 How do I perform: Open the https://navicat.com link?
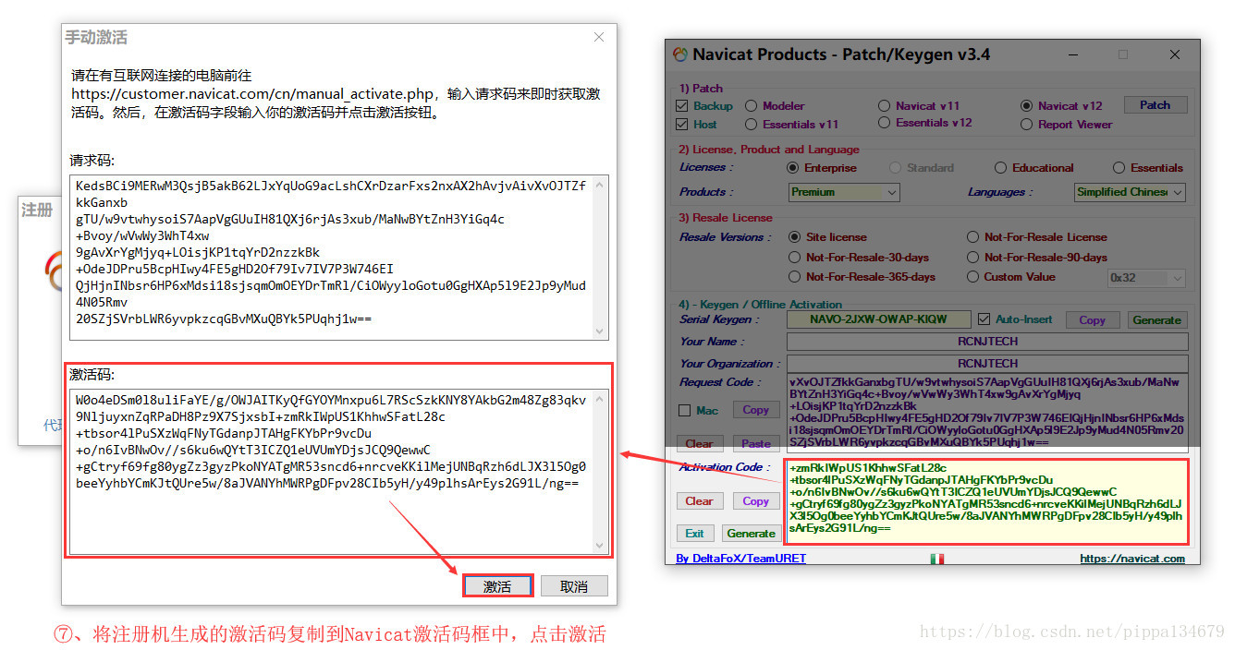(1132, 559)
